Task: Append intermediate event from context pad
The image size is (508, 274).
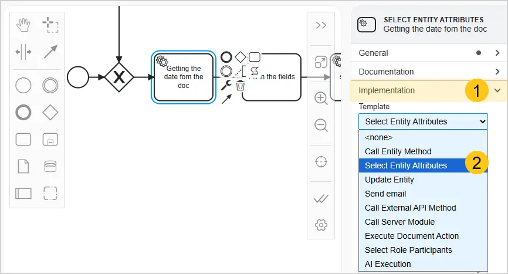Action: coord(226,71)
